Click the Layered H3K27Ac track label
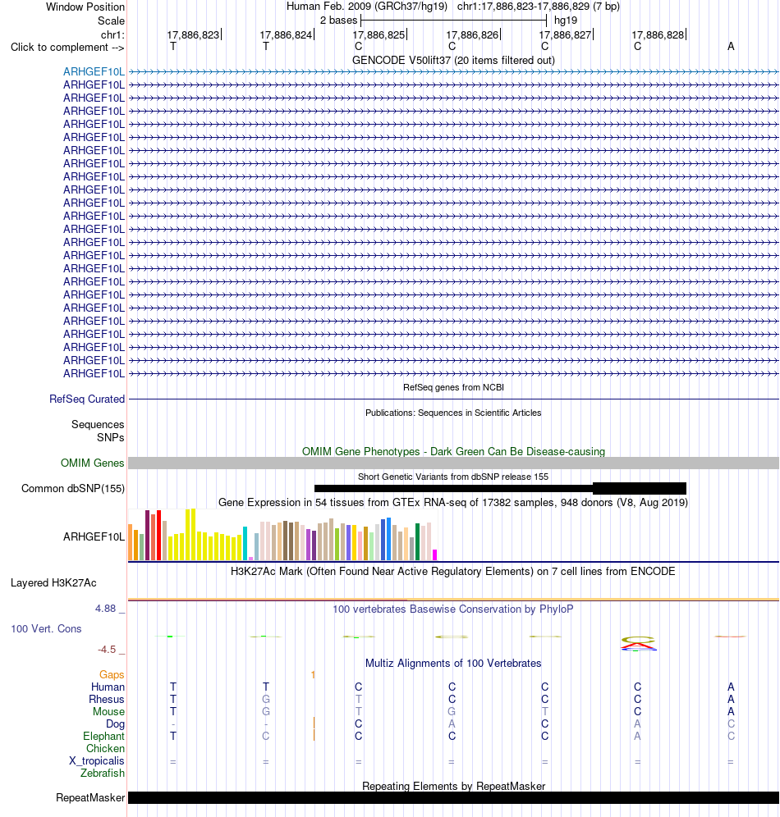780x817 pixels. tap(53, 583)
